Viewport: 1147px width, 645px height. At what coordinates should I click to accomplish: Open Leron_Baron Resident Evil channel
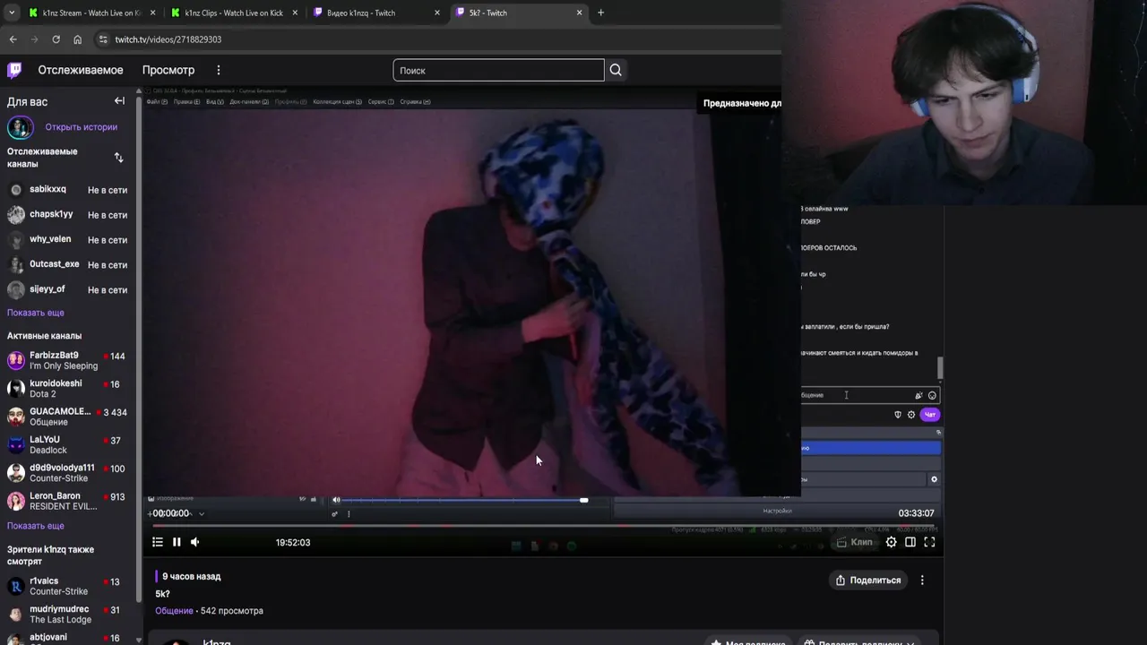tap(67, 501)
